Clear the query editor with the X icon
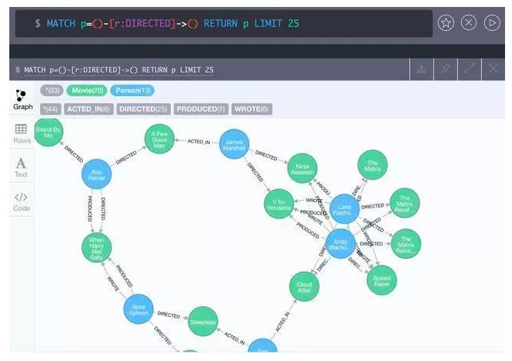 click(x=469, y=23)
